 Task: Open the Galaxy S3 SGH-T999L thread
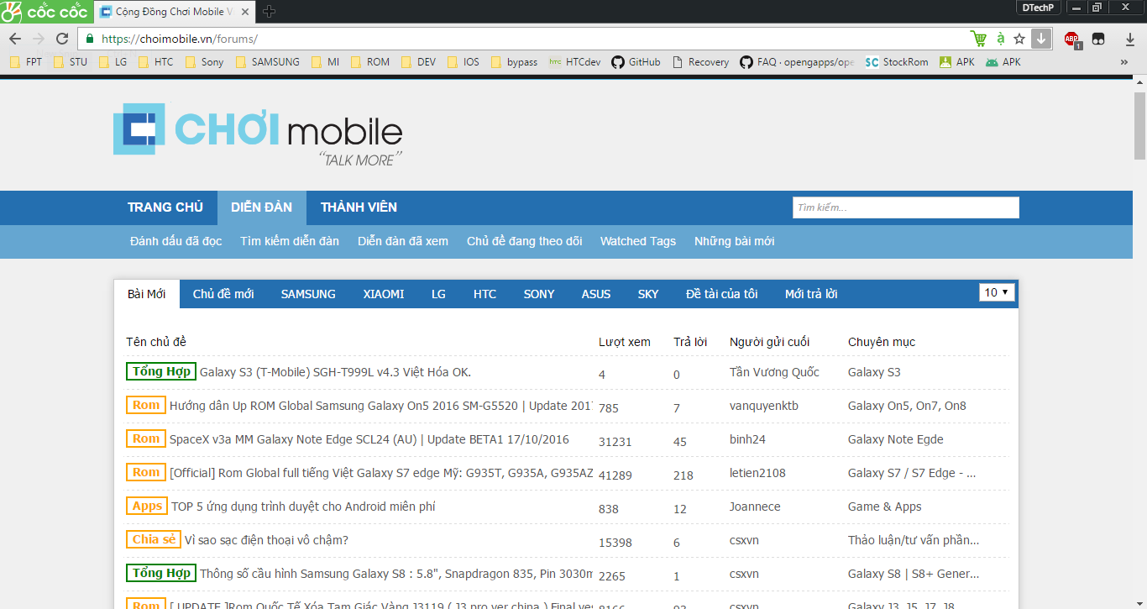pos(335,372)
